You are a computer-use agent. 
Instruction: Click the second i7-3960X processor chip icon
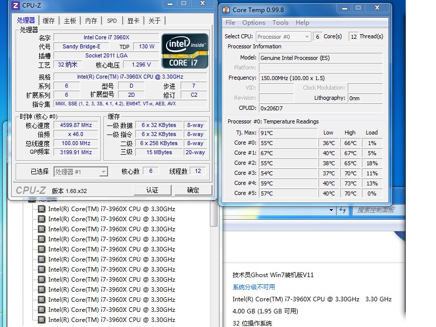click(x=42, y=219)
